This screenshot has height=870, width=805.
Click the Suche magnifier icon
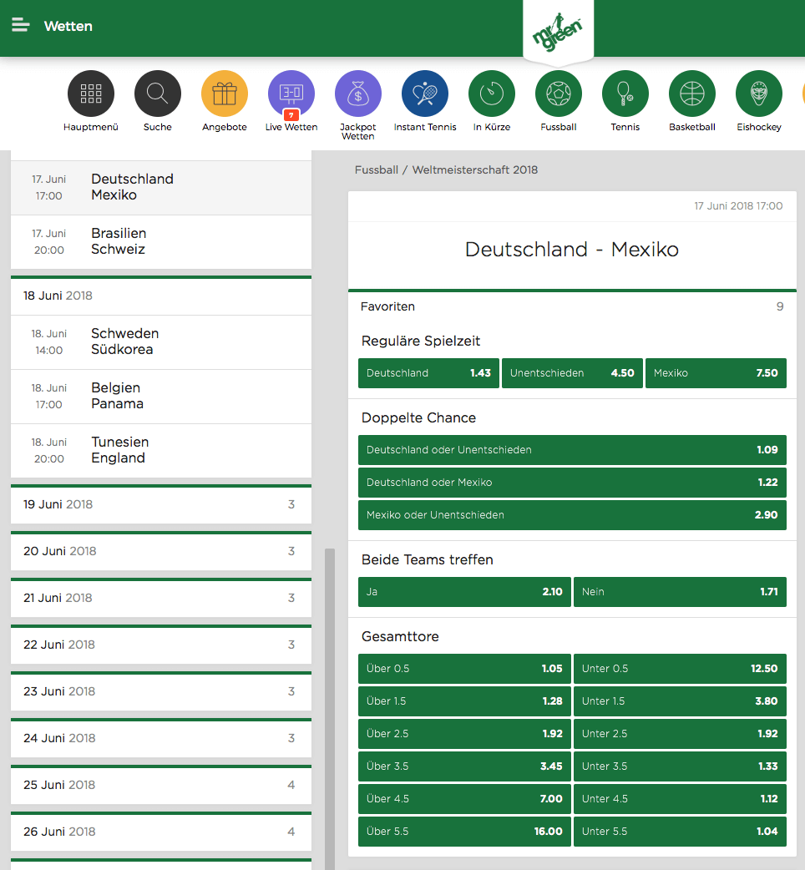coord(158,94)
